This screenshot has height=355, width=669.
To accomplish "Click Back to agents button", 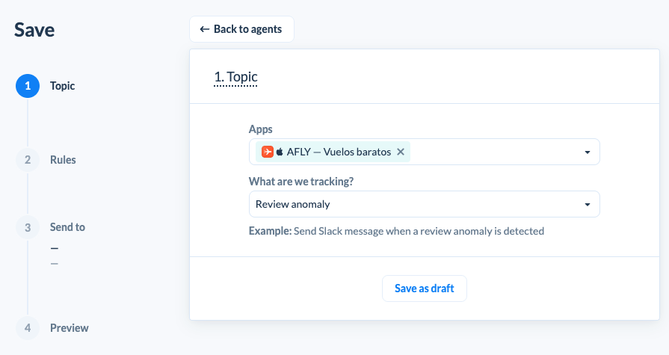I will 241,29.
